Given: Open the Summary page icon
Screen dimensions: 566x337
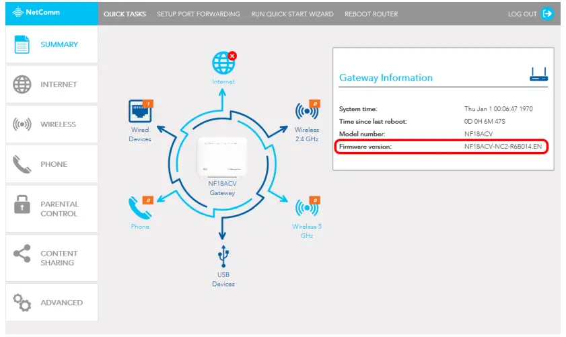Looking at the screenshot, I should point(22,44).
